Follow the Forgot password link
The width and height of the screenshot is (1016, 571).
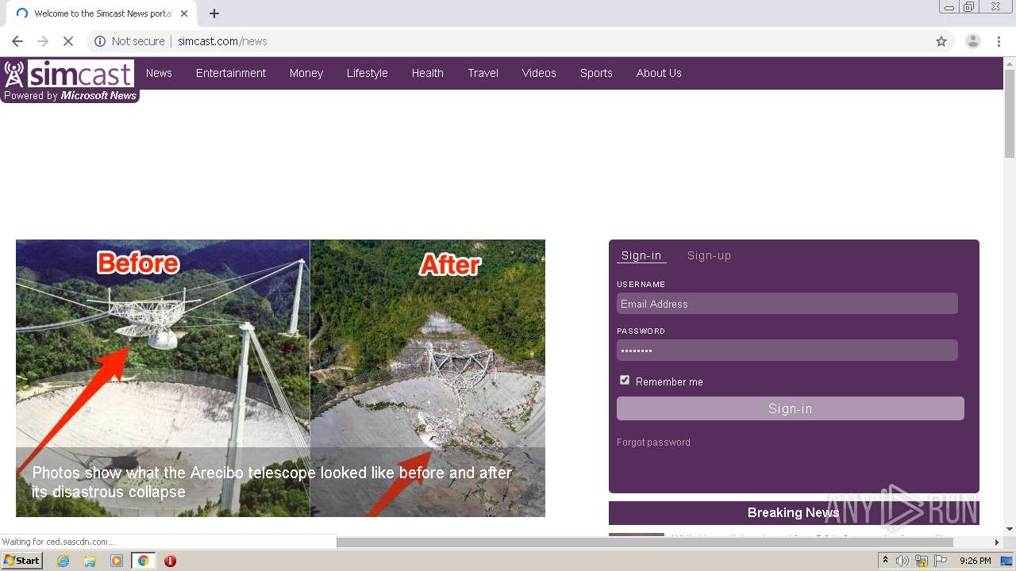(x=653, y=443)
